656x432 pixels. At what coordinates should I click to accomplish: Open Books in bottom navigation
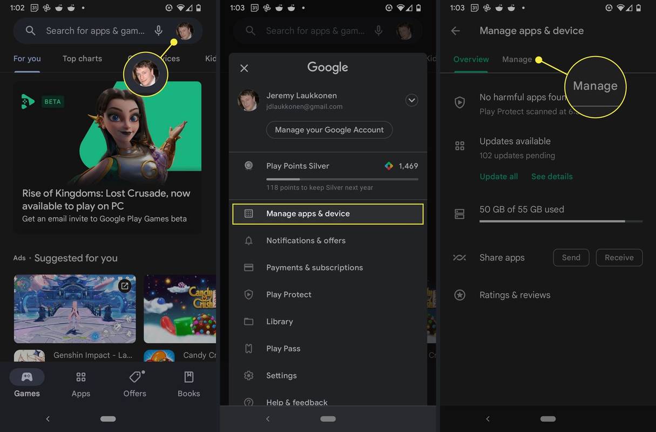(x=189, y=383)
